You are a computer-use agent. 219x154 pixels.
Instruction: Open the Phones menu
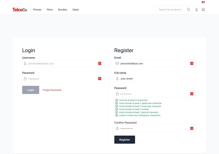coord(37,10)
